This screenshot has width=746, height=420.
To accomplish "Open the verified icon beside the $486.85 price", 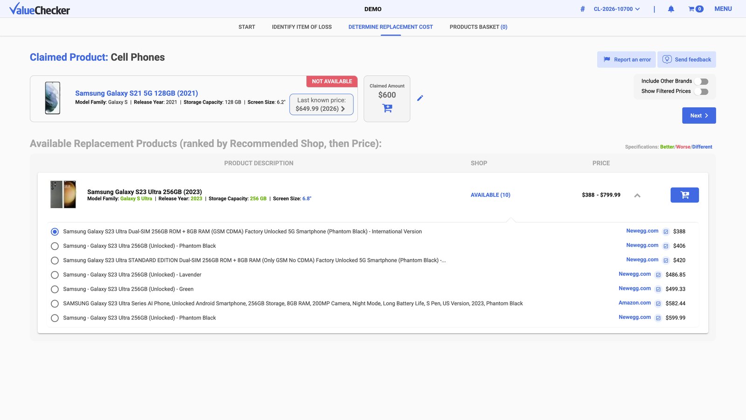I will click(x=658, y=275).
